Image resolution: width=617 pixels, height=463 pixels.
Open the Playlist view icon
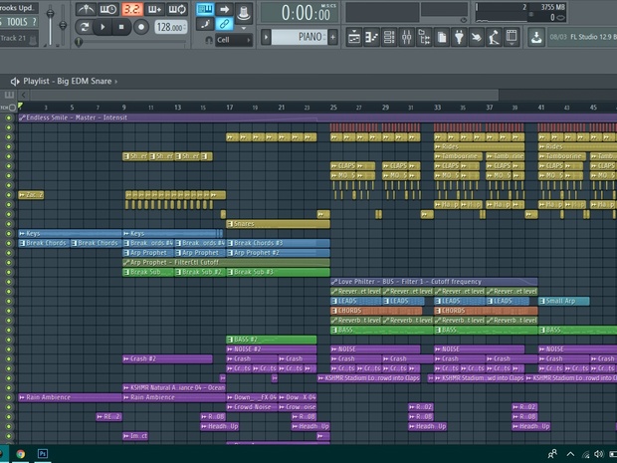[354, 38]
